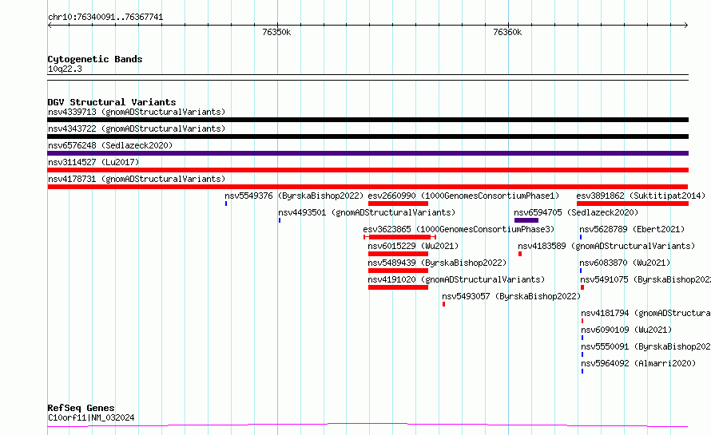The image size is (711, 435).
Task: Open the nsv4178731 gnomAD variant label
Action: pyautogui.click(x=137, y=179)
